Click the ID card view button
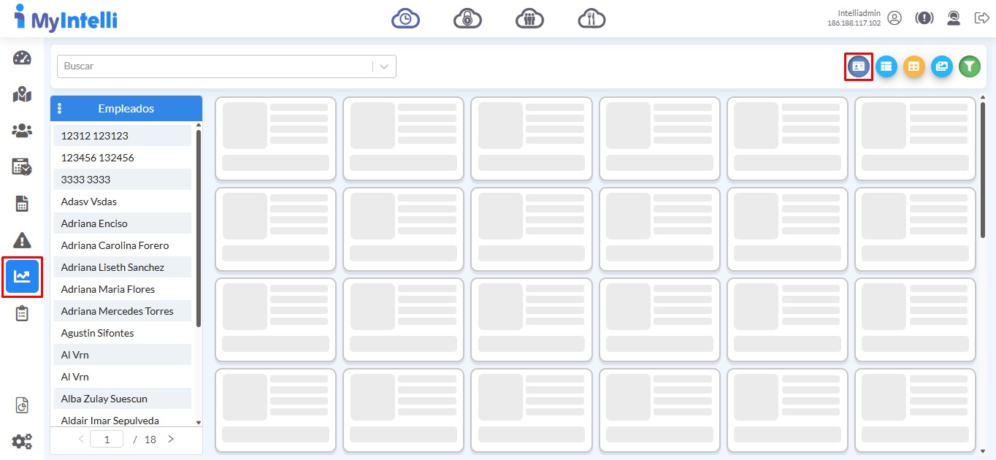This screenshot has height=460, width=996. [858, 66]
